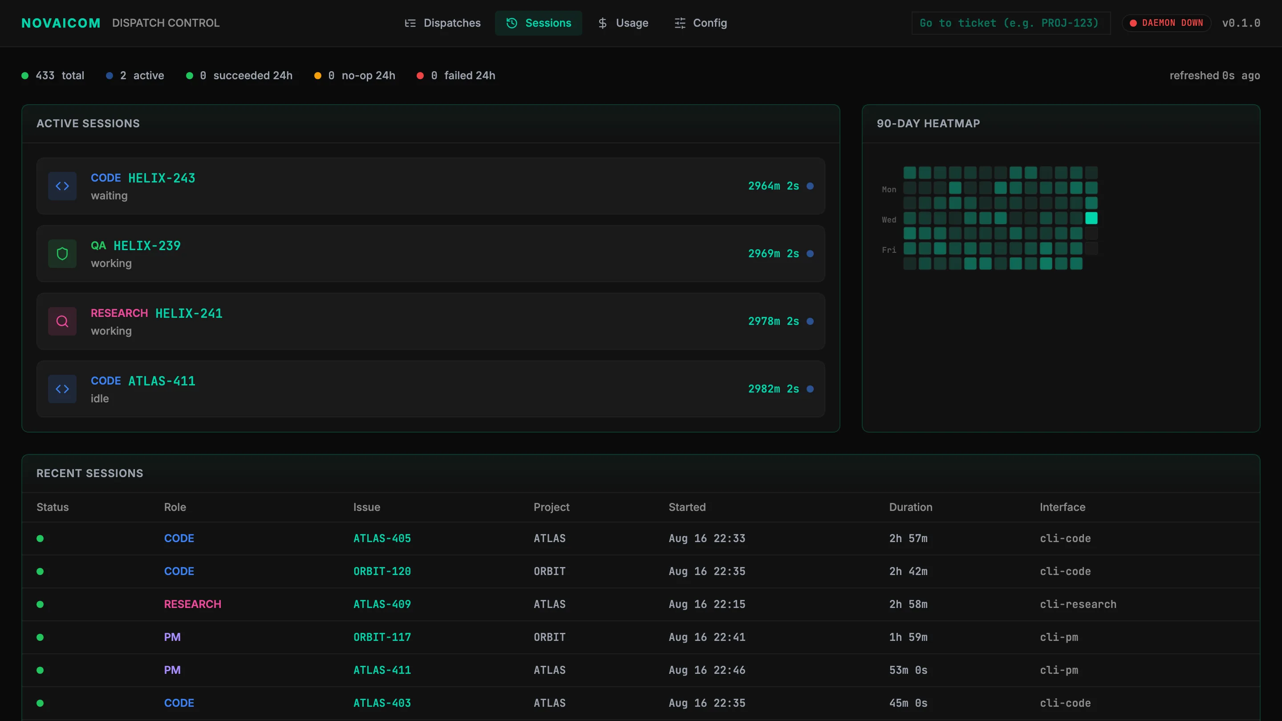Click the cli-research interface cell
The width and height of the screenshot is (1282, 721).
(1078, 604)
